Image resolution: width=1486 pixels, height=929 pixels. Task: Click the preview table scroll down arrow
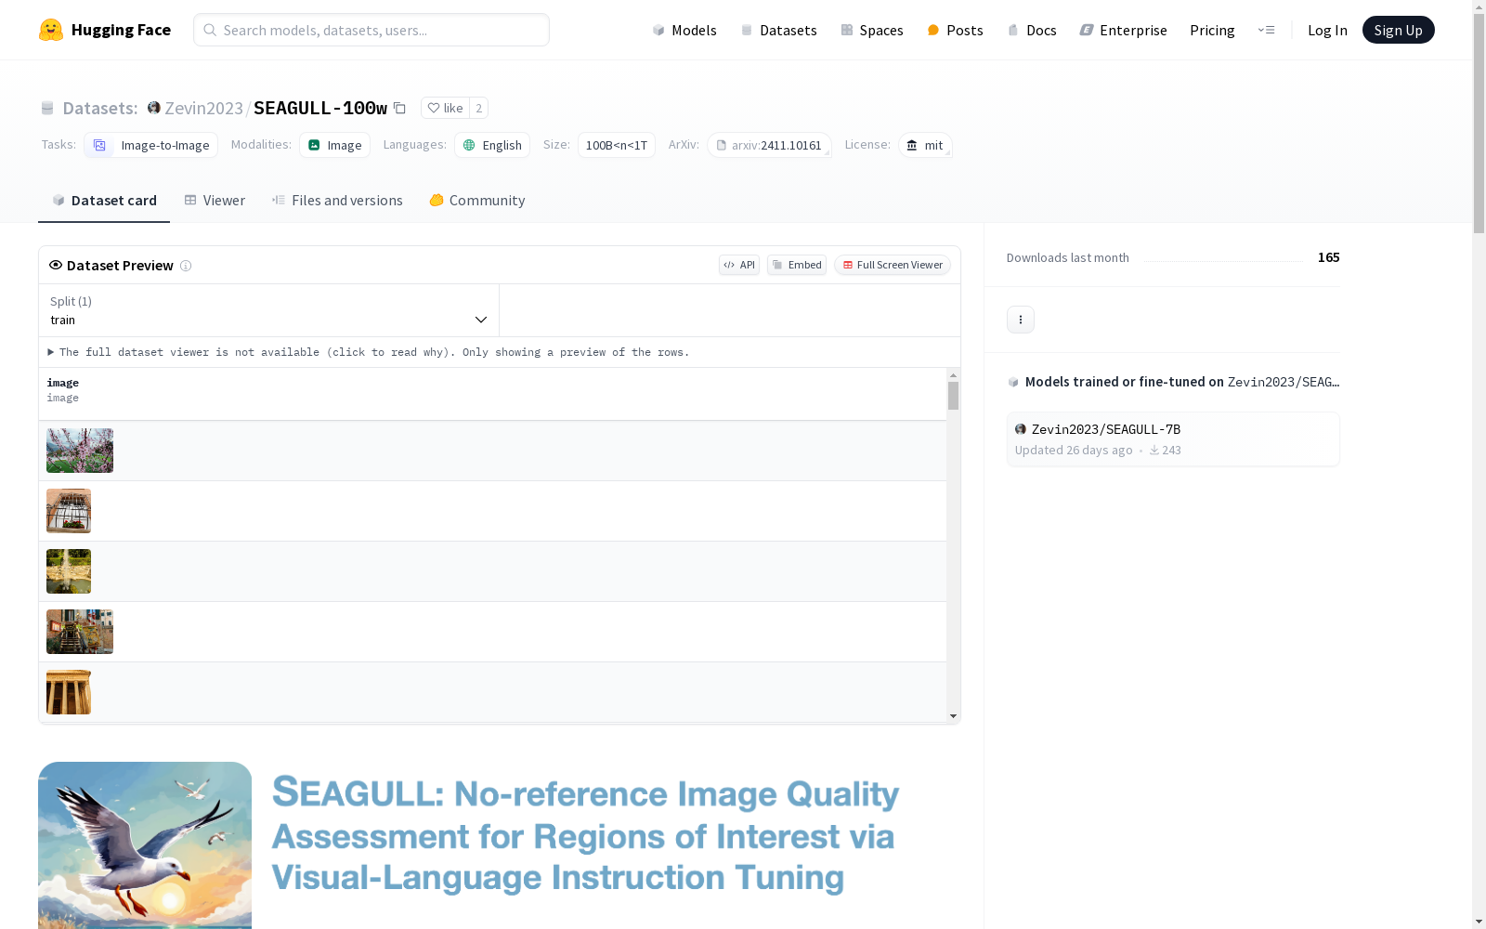point(953,716)
